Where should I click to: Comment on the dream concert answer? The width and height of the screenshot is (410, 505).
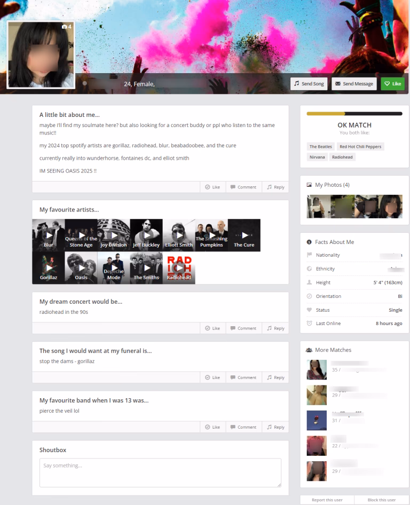[x=243, y=328]
